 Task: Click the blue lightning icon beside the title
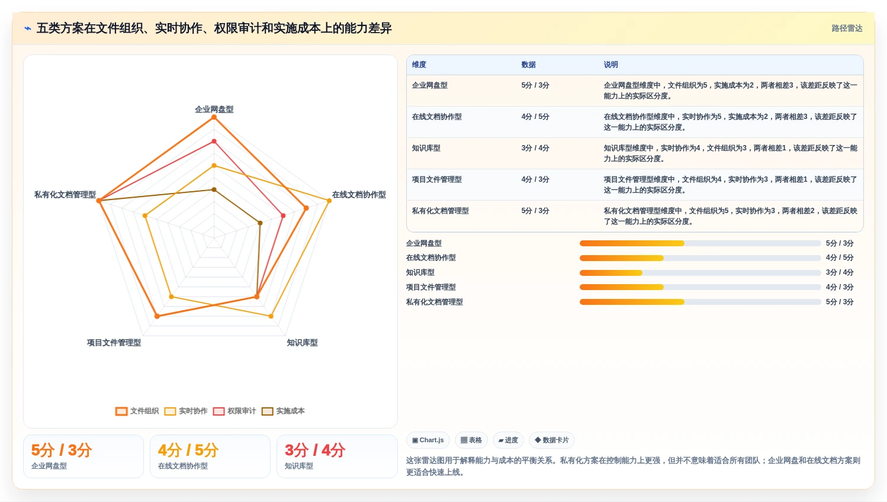tap(27, 28)
